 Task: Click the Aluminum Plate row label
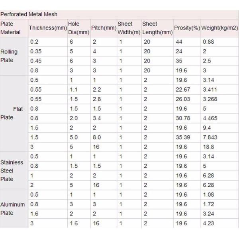(x=12, y=208)
